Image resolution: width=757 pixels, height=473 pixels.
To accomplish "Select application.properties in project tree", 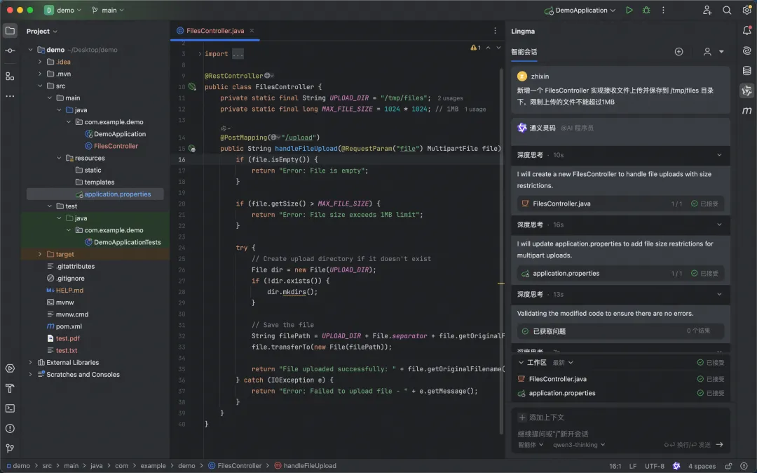I will click(x=117, y=194).
